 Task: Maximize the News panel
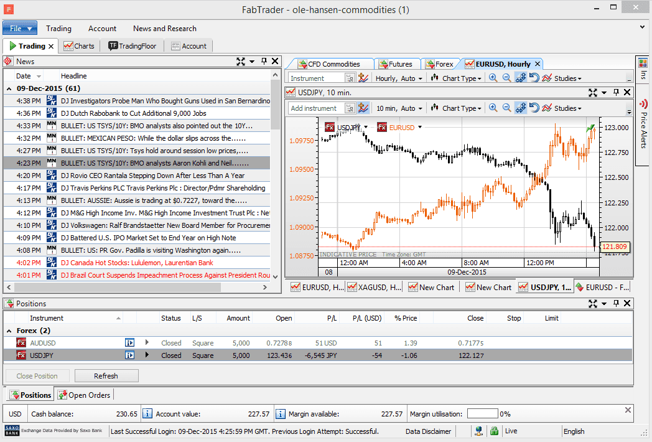coord(241,62)
